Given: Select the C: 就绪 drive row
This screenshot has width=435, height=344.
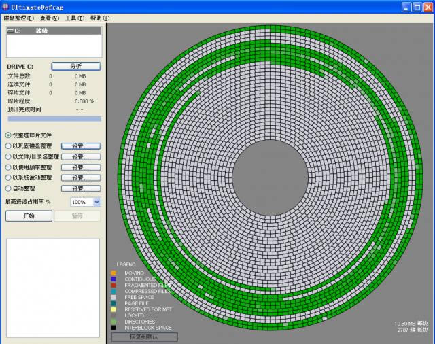Looking at the screenshot, I should [x=54, y=31].
